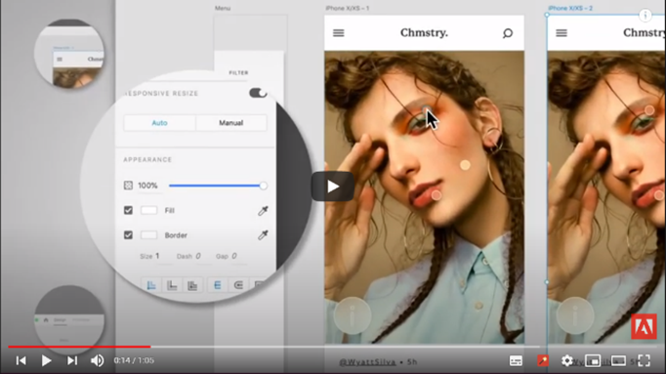The height and width of the screenshot is (374, 666).
Task: Open the video info card icon
Action: 645,16
